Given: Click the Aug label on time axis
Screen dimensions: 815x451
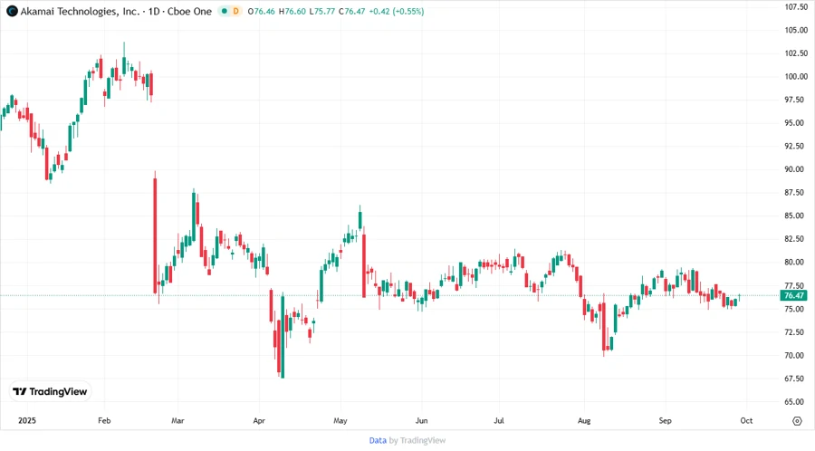Looking at the screenshot, I should [x=584, y=421].
